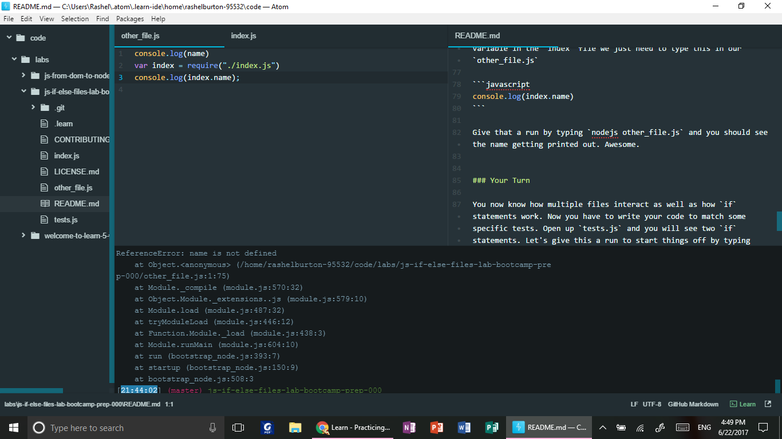
Task: Click the file path in status bar
Action: point(82,404)
